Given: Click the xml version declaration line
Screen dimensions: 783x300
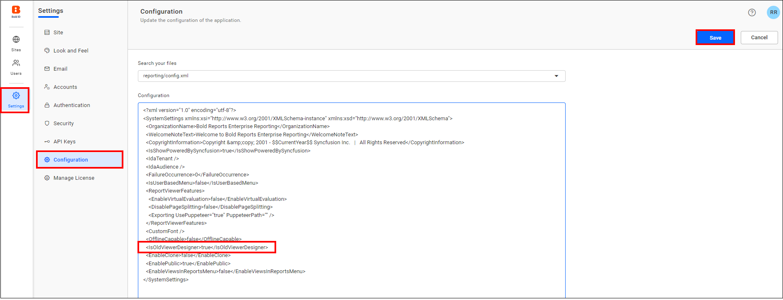Looking at the screenshot, I should 190,110.
